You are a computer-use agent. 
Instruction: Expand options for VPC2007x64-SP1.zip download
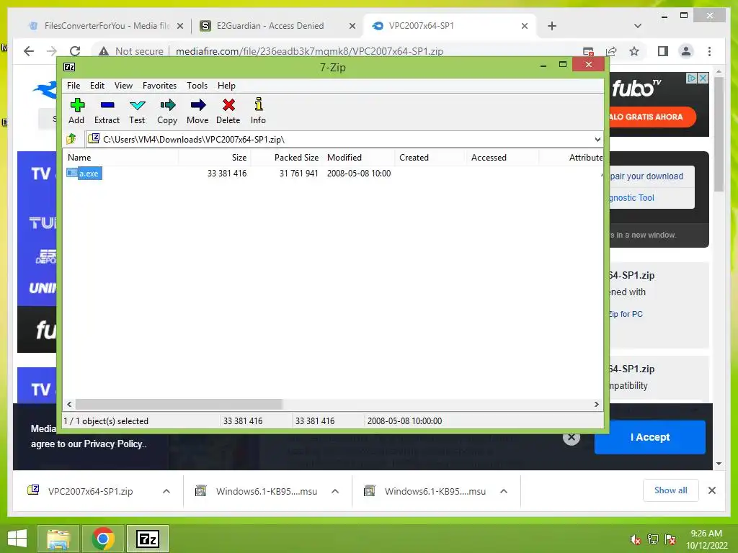pos(166,491)
